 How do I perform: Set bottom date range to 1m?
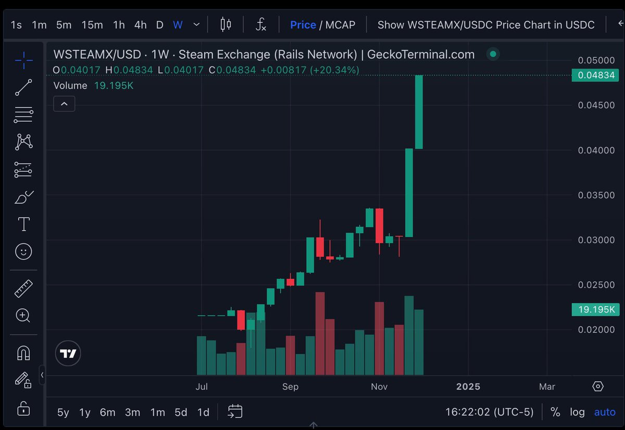click(x=158, y=412)
